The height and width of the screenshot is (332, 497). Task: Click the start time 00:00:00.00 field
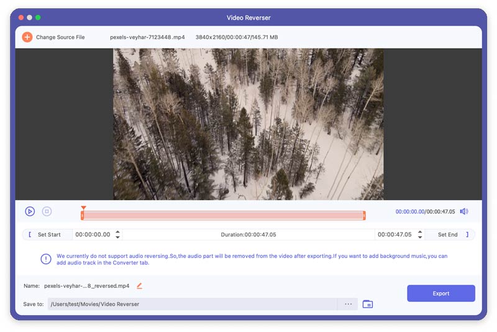pyautogui.click(x=93, y=234)
